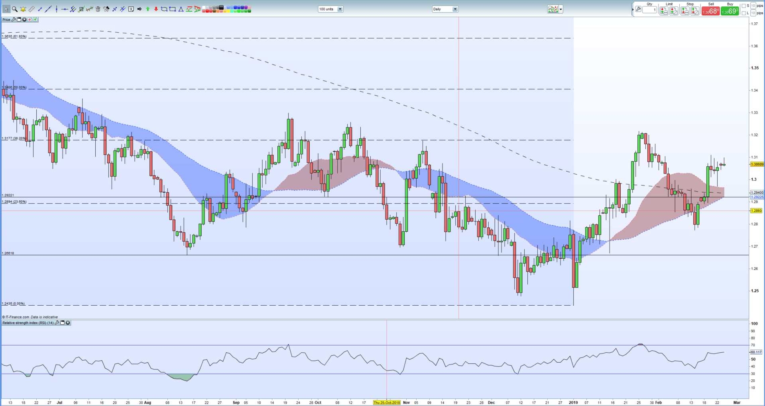This screenshot has width=765, height=406.
Task: Click the 60.117 RSI value tag
Action: 756,352
